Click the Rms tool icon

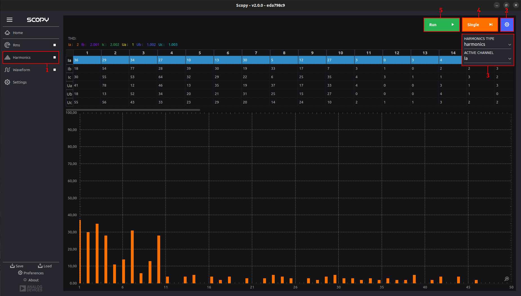(7, 45)
